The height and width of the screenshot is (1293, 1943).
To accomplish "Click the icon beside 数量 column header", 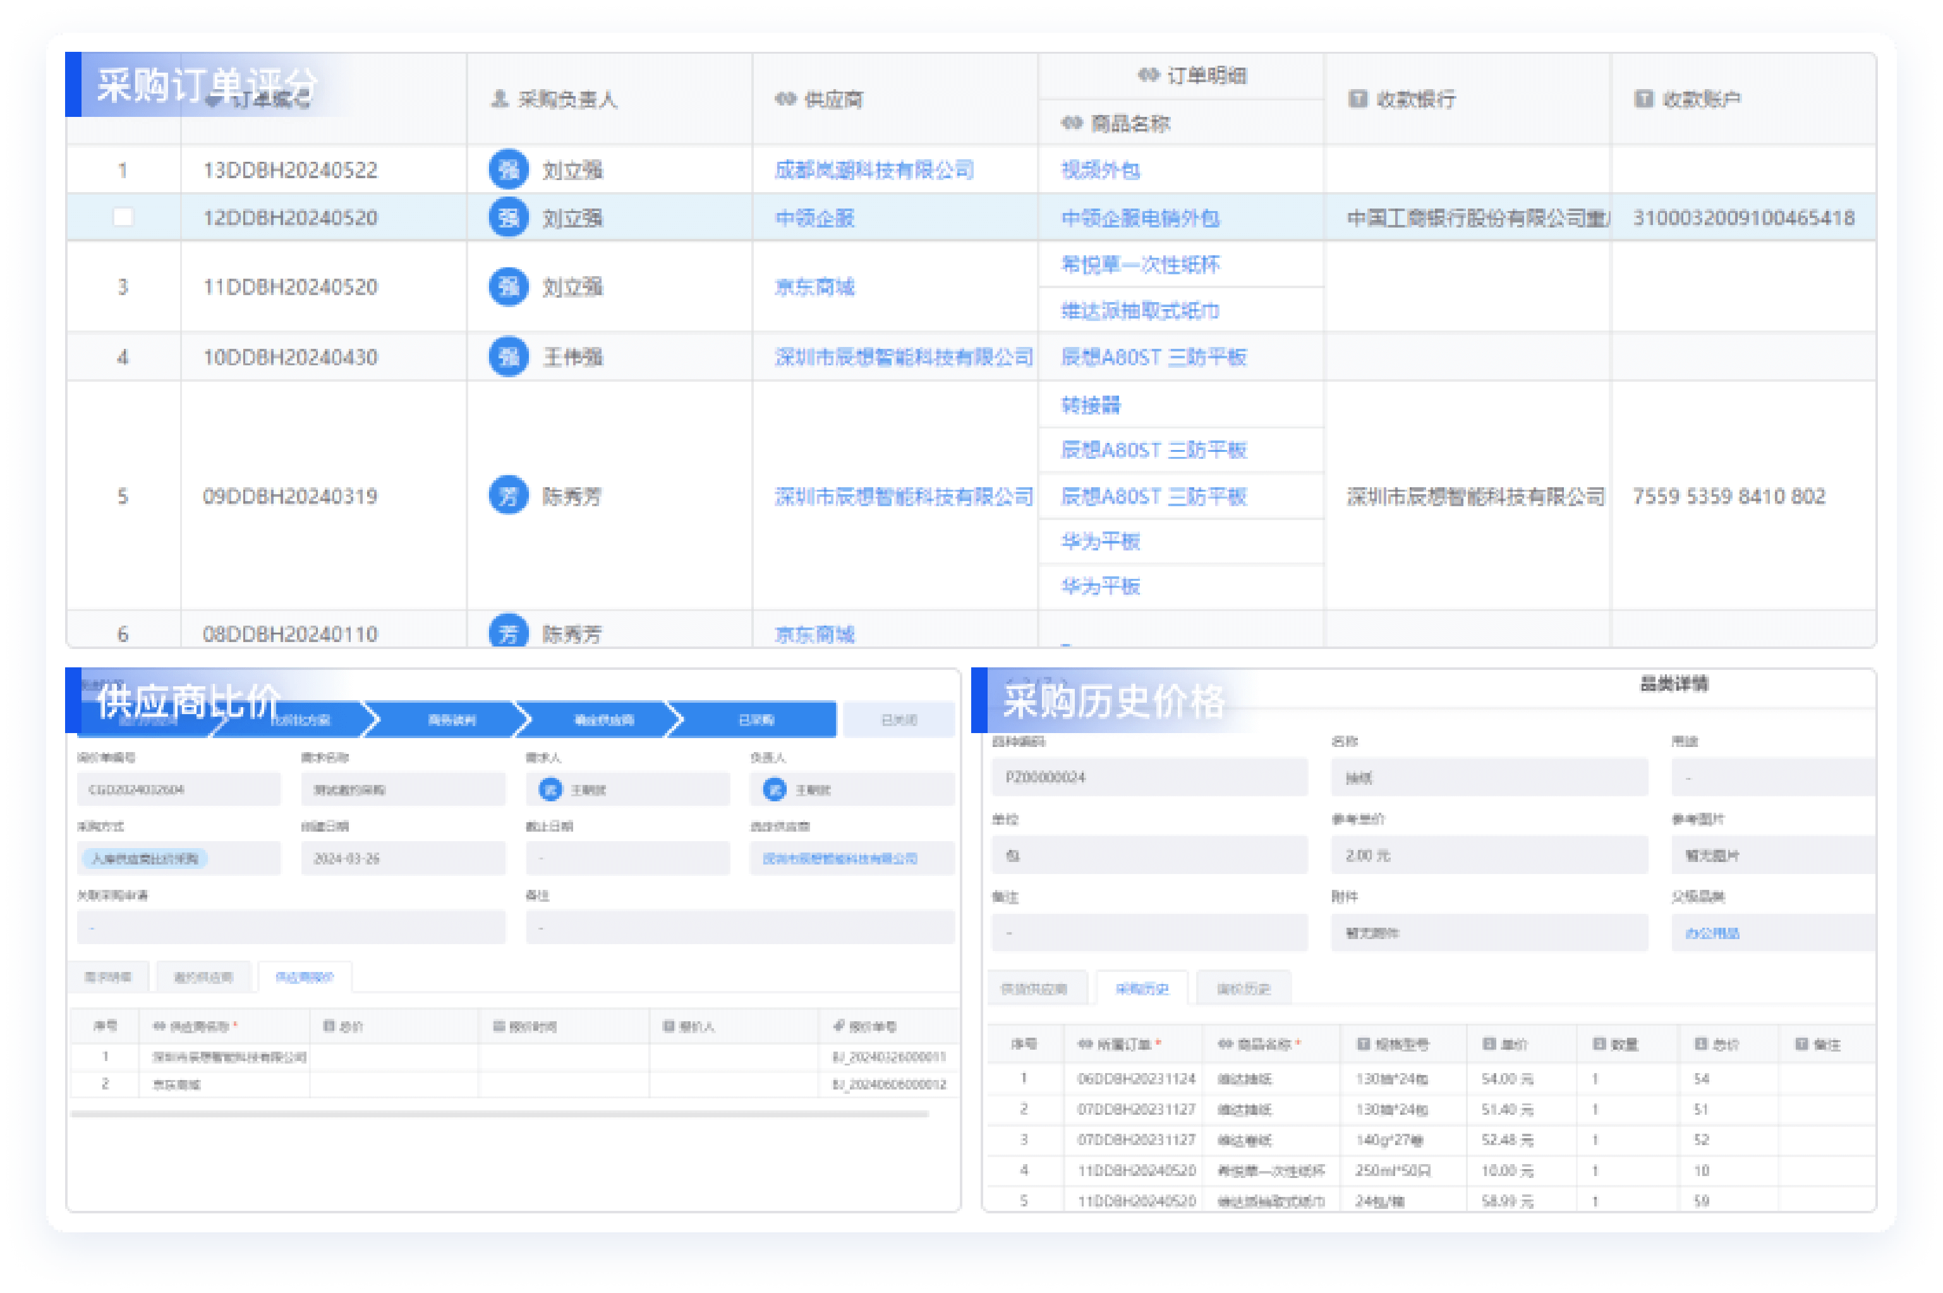I will pos(1599,1044).
